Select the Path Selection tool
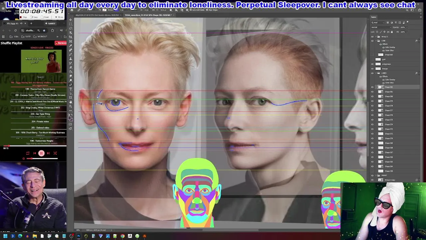This screenshot has height=240, width=426. (71, 93)
